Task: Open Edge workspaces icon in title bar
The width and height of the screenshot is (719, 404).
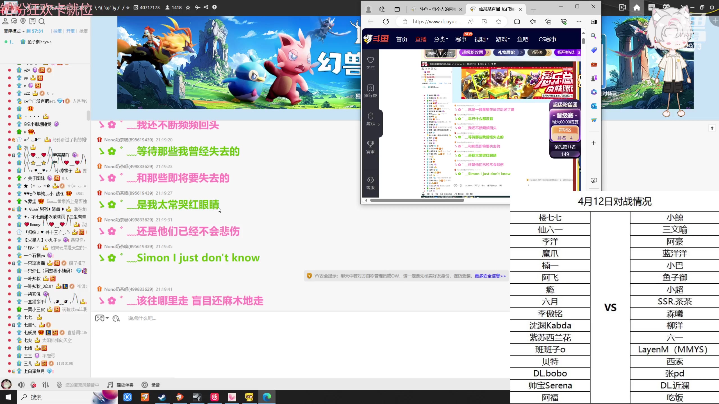Action: [x=382, y=9]
